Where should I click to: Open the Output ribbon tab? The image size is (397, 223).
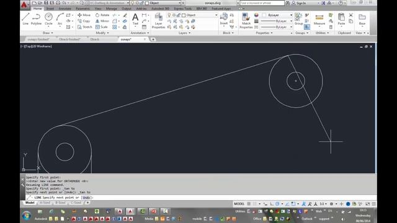[127, 9]
